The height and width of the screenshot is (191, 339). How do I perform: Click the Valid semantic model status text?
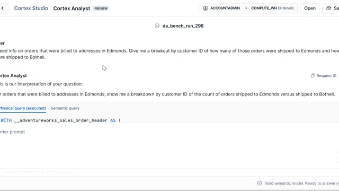click(301, 183)
